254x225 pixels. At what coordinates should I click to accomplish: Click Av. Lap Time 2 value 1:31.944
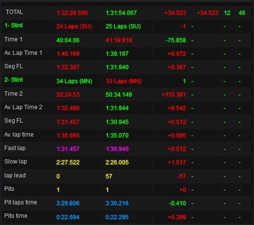117,108
